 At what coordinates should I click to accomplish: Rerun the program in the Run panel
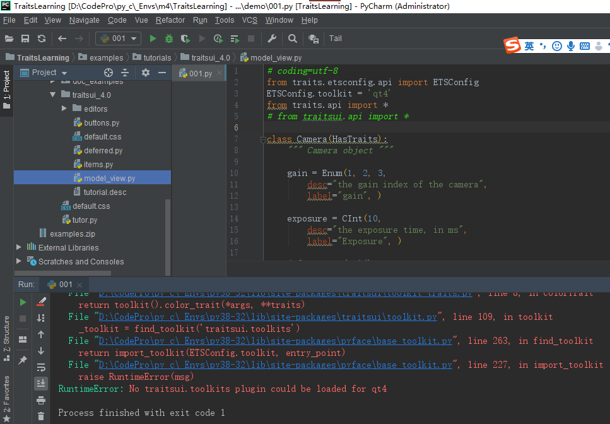(x=21, y=302)
